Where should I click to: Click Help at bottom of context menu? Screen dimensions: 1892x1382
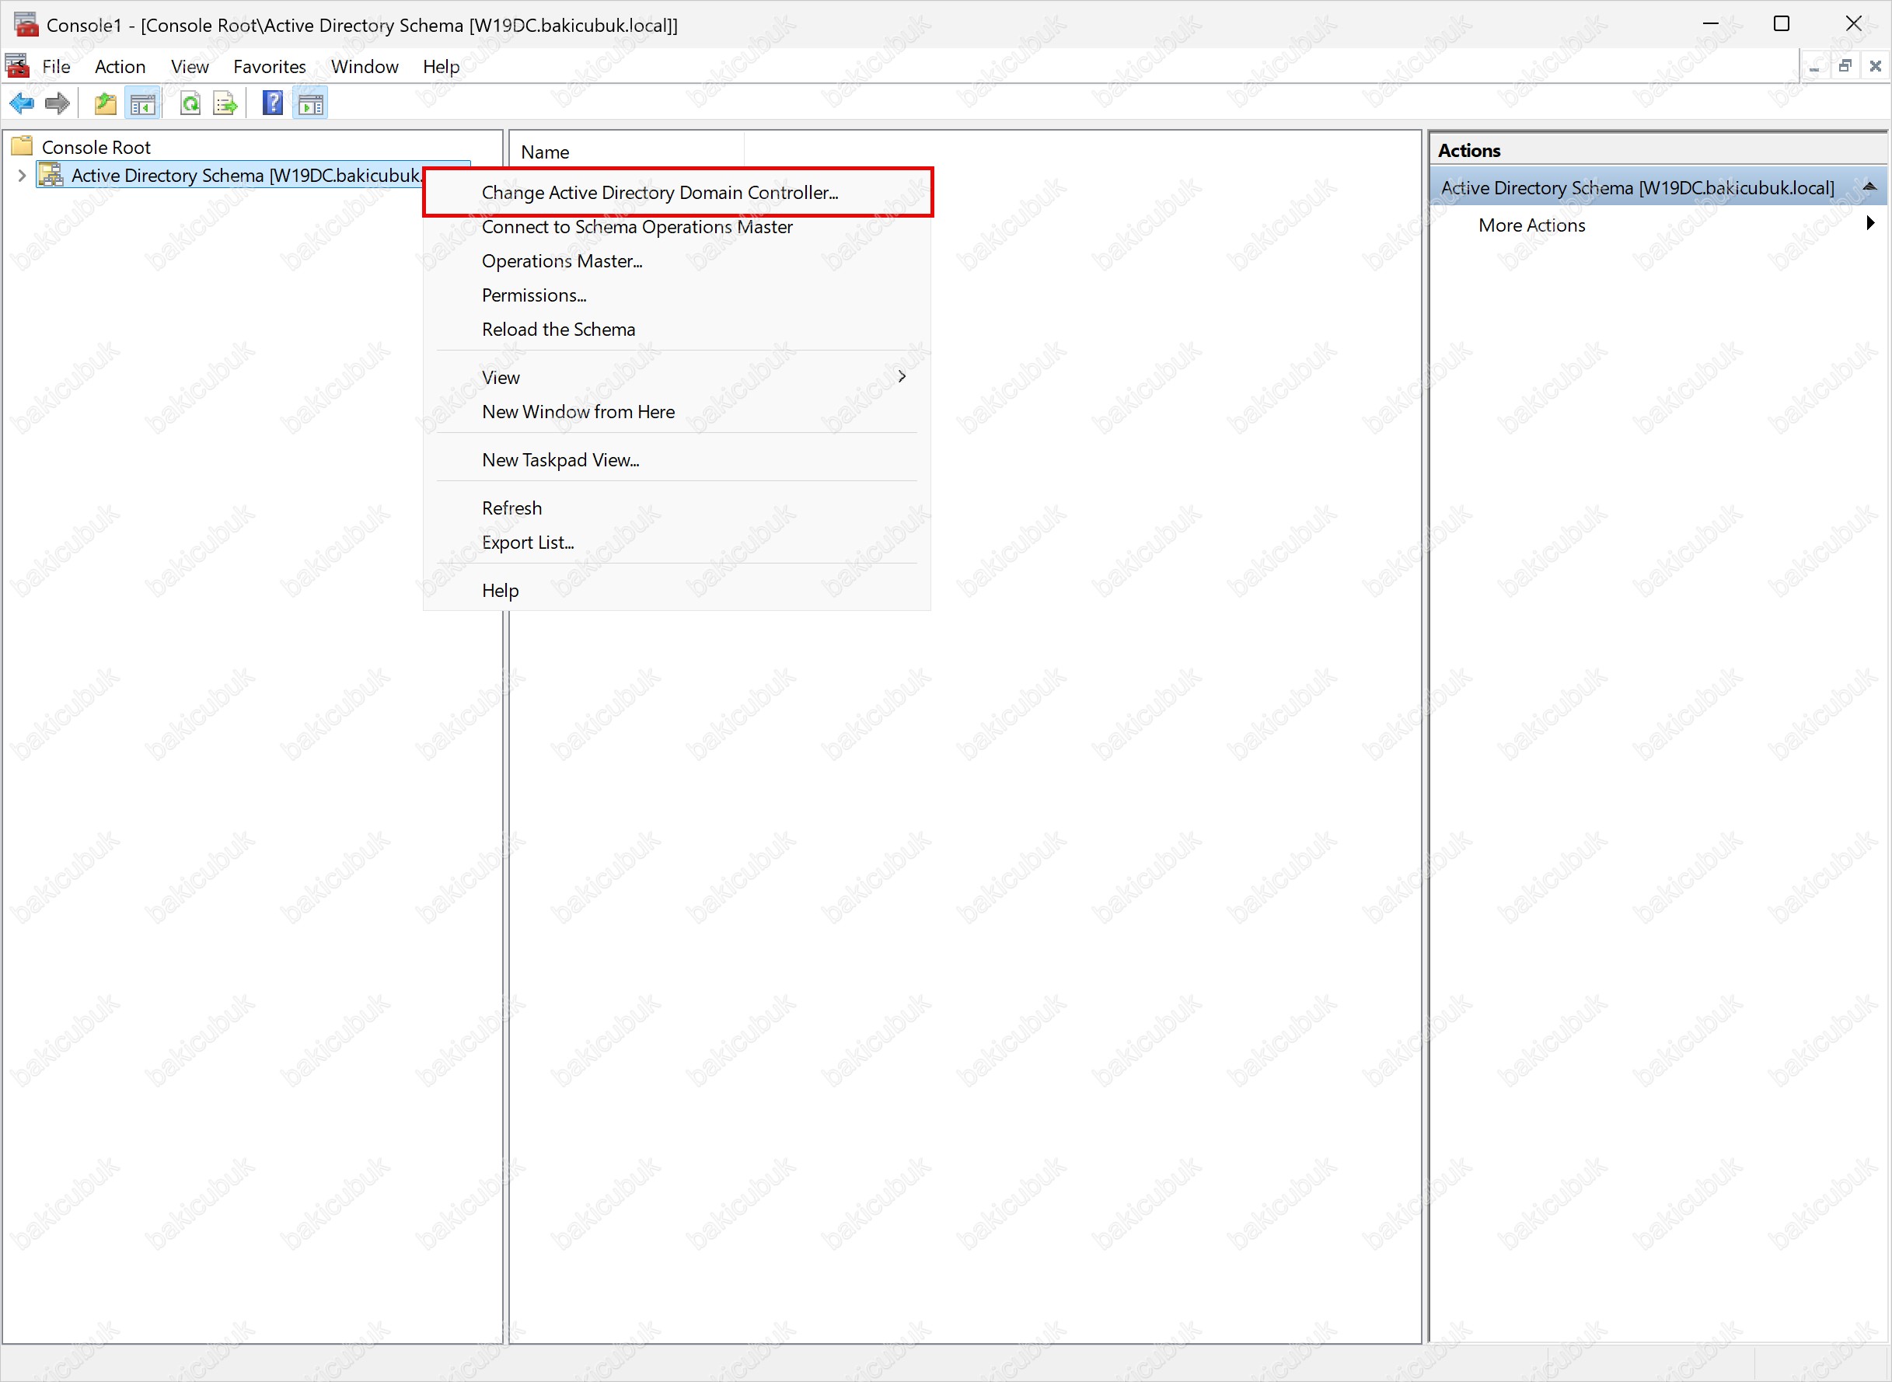[675, 591]
